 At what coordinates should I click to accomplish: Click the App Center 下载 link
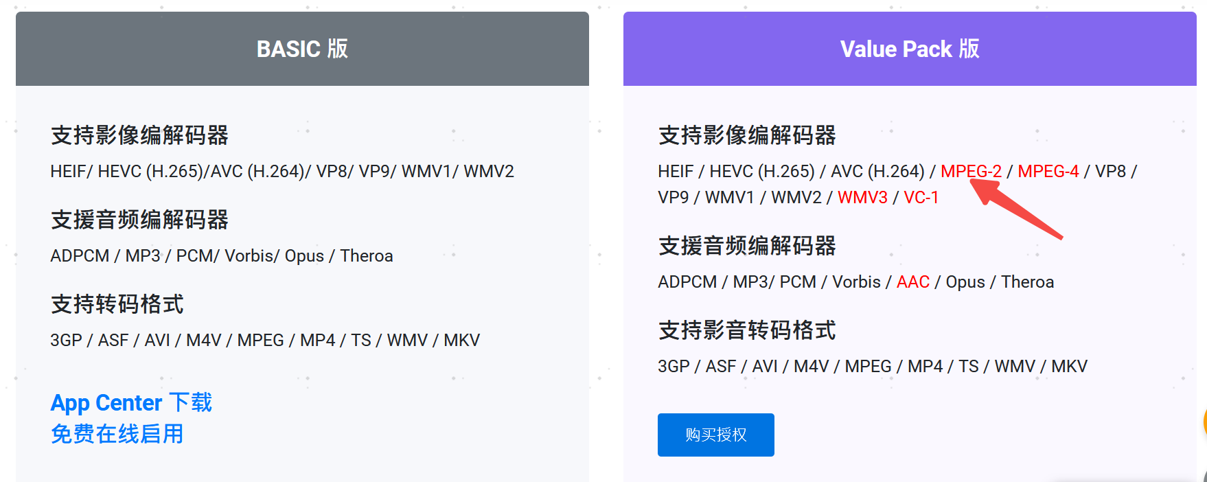click(131, 402)
